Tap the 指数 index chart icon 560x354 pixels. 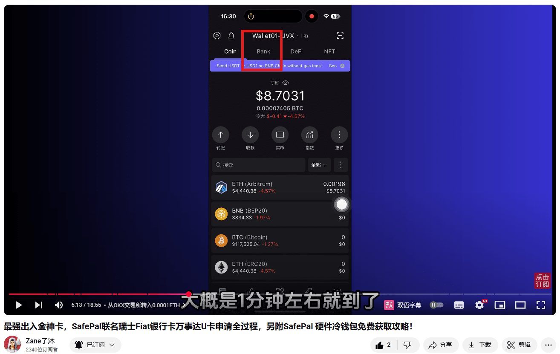click(310, 135)
